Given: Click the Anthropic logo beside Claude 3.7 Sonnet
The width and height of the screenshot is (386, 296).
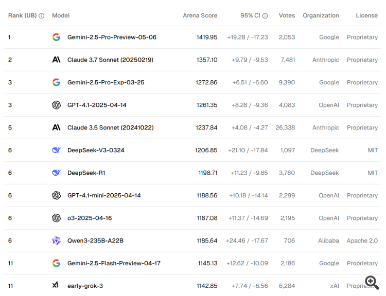Looking at the screenshot, I should tap(56, 60).
